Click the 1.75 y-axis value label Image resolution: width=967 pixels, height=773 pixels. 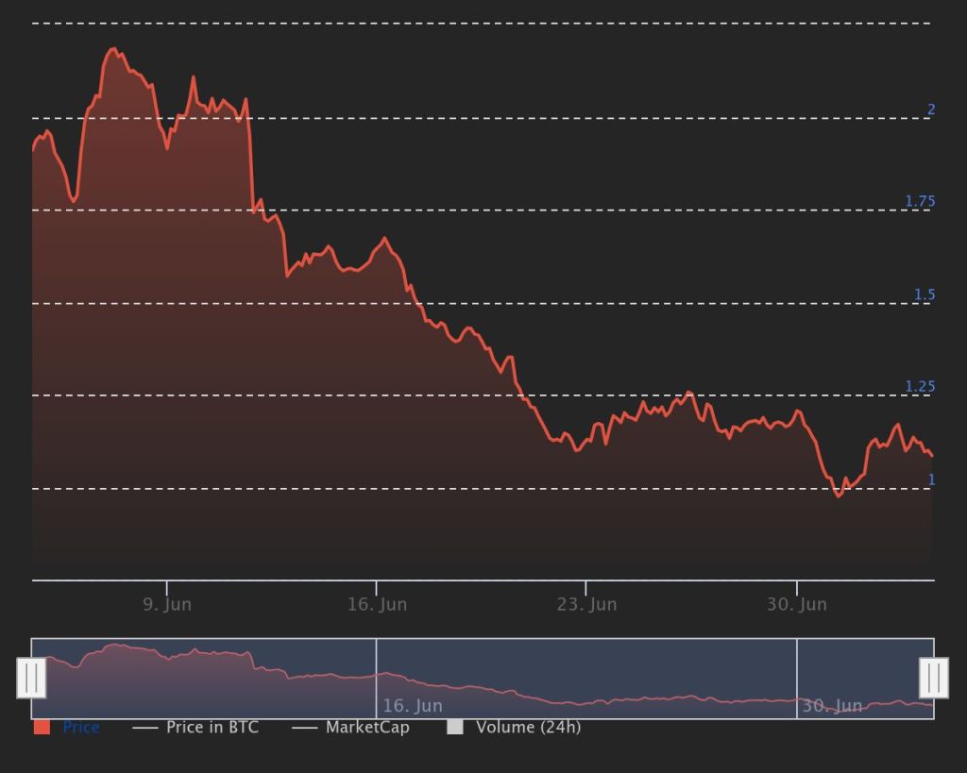tap(920, 201)
